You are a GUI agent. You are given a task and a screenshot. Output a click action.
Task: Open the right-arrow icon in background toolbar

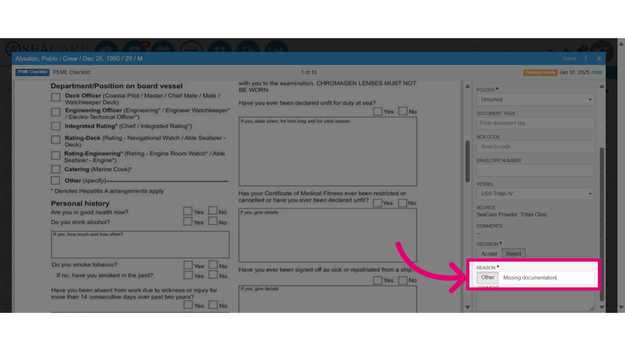pos(191,46)
